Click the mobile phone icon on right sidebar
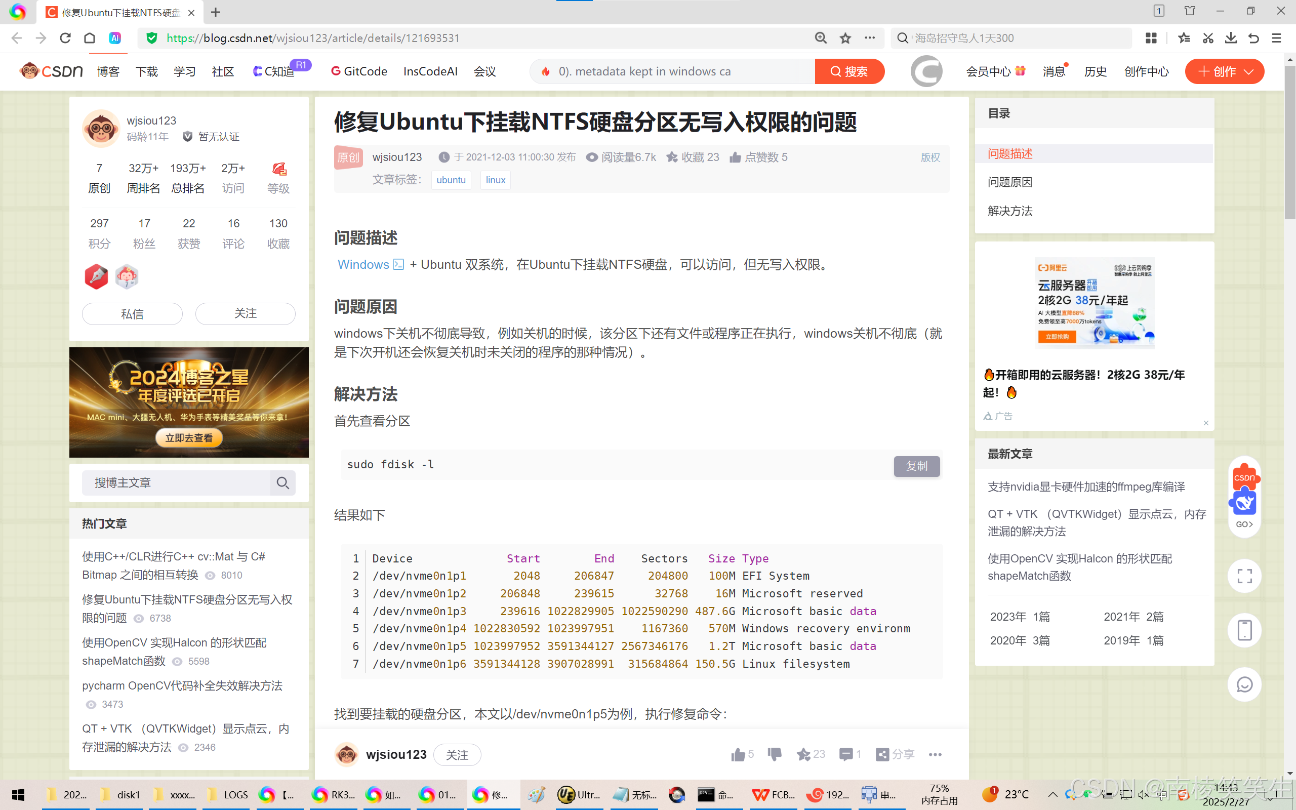 point(1244,630)
